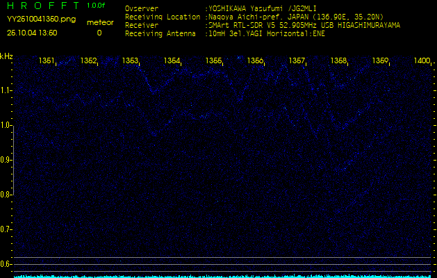Select the 1357 time marker

(297, 61)
